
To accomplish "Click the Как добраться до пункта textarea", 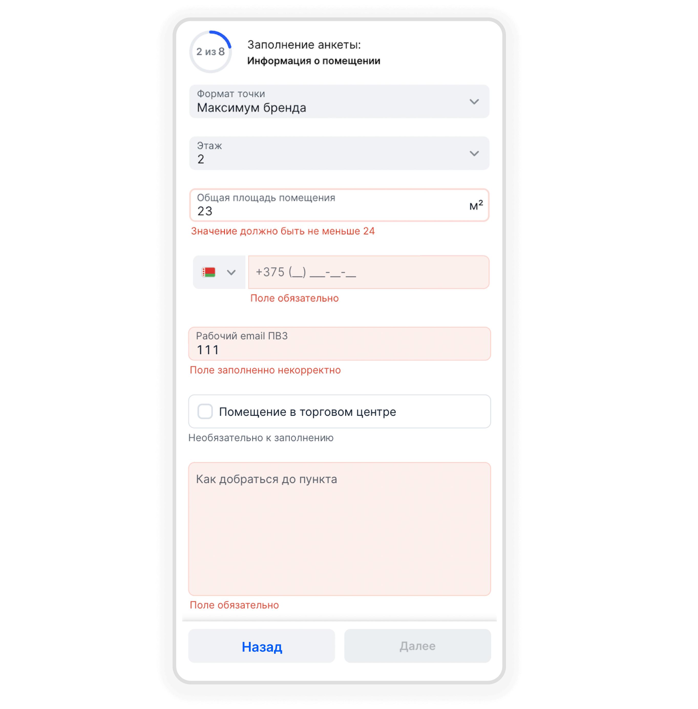I will pos(339,528).
